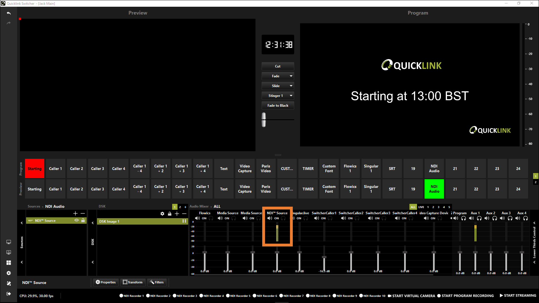Image resolution: width=539 pixels, height=303 pixels.
Task: Toggle NDI Recorder 5 recording
Action: 238,296
